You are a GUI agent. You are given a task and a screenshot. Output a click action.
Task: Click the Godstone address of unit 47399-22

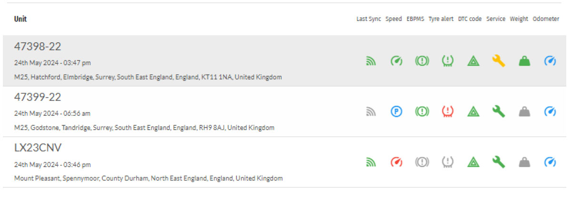pyautogui.click(x=144, y=128)
